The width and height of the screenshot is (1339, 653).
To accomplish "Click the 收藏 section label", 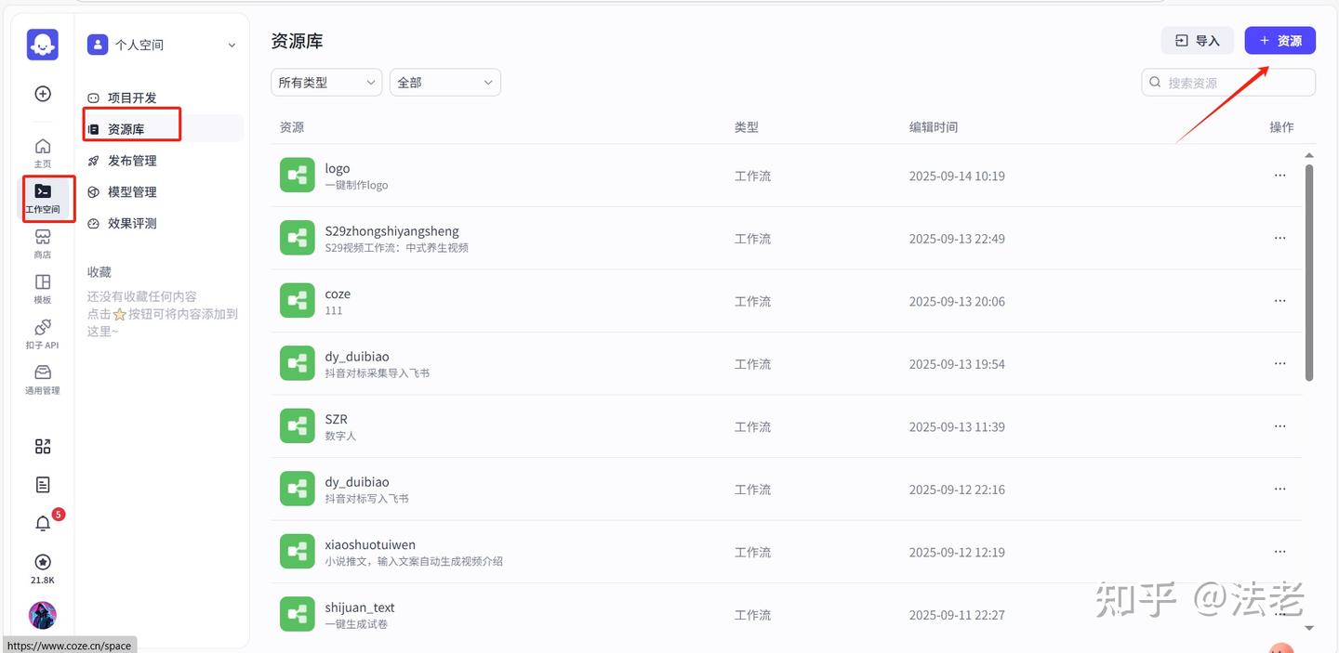I will click(x=99, y=272).
